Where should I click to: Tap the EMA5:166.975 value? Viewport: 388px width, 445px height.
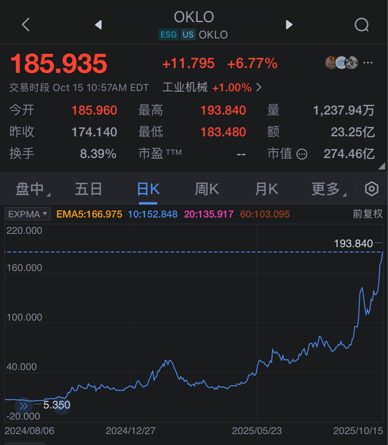[x=89, y=214]
